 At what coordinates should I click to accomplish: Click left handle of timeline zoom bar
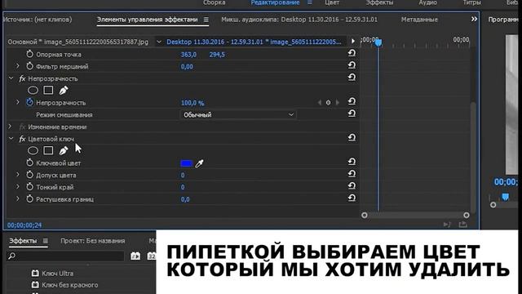(365, 216)
